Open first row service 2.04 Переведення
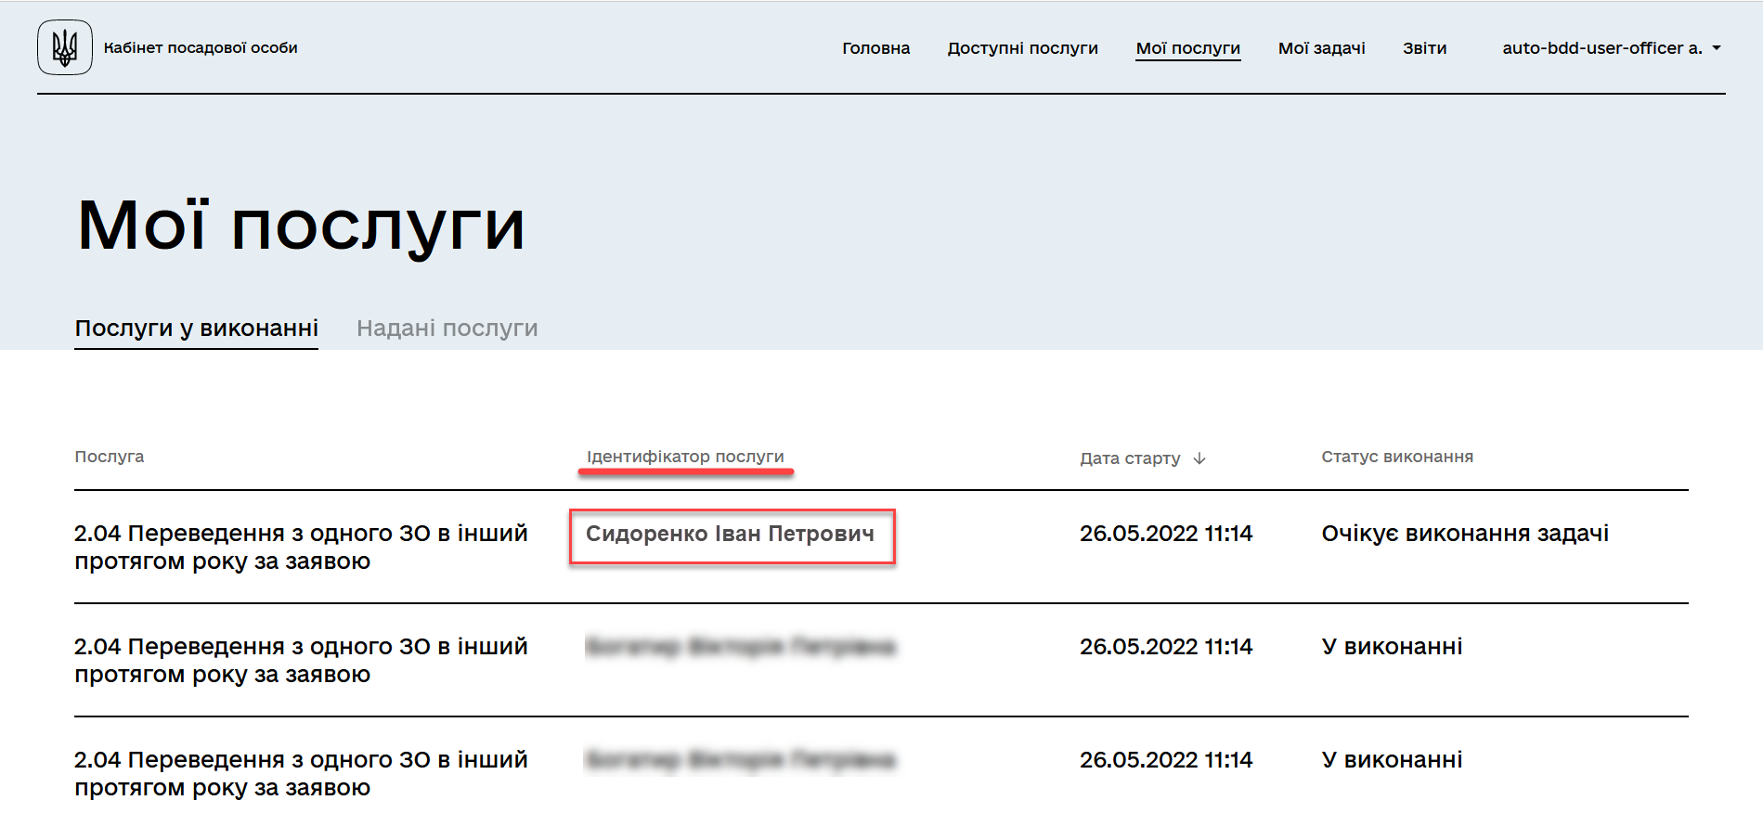The width and height of the screenshot is (1763, 826). pyautogui.click(x=301, y=548)
